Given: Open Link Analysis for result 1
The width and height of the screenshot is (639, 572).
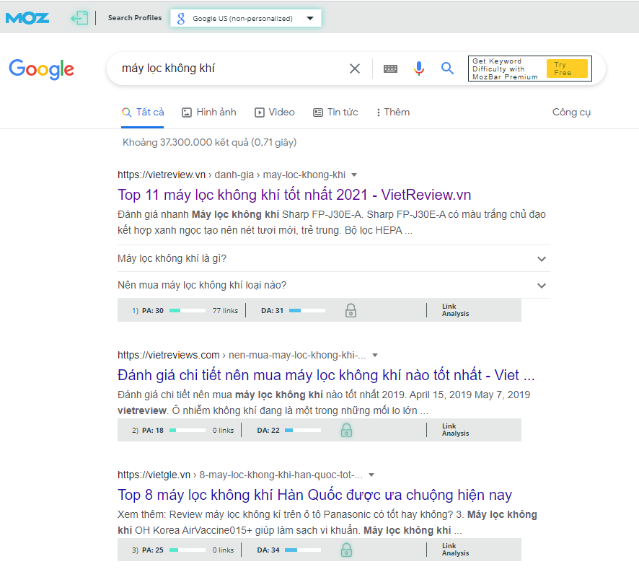Looking at the screenshot, I should click(455, 310).
